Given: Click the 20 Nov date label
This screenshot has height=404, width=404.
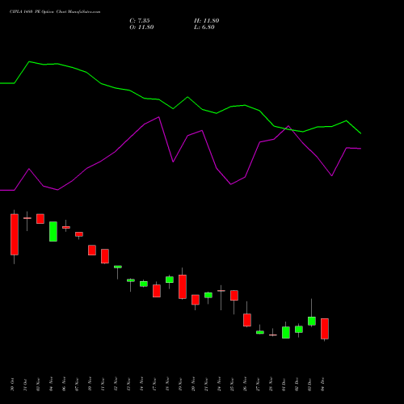Looking at the screenshot, I should click(x=193, y=385).
